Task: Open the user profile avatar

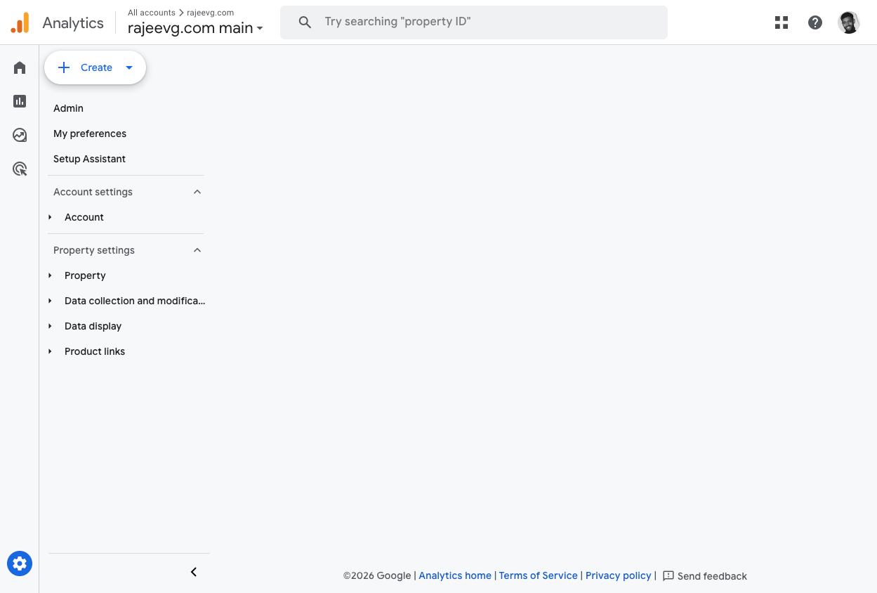Action: click(849, 22)
